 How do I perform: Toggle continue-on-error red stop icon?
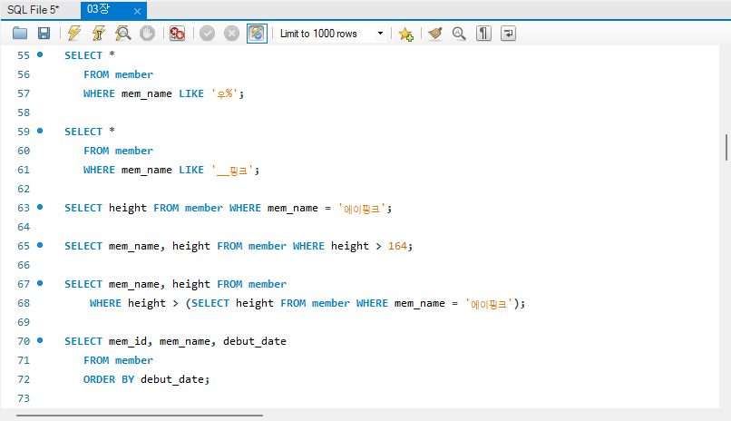pos(177,33)
